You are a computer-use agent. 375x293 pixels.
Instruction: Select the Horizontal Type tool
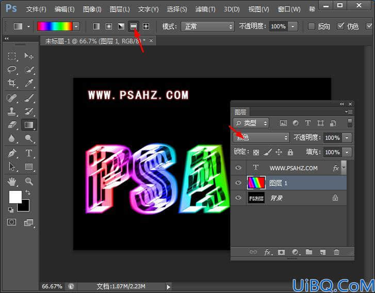tap(29, 153)
